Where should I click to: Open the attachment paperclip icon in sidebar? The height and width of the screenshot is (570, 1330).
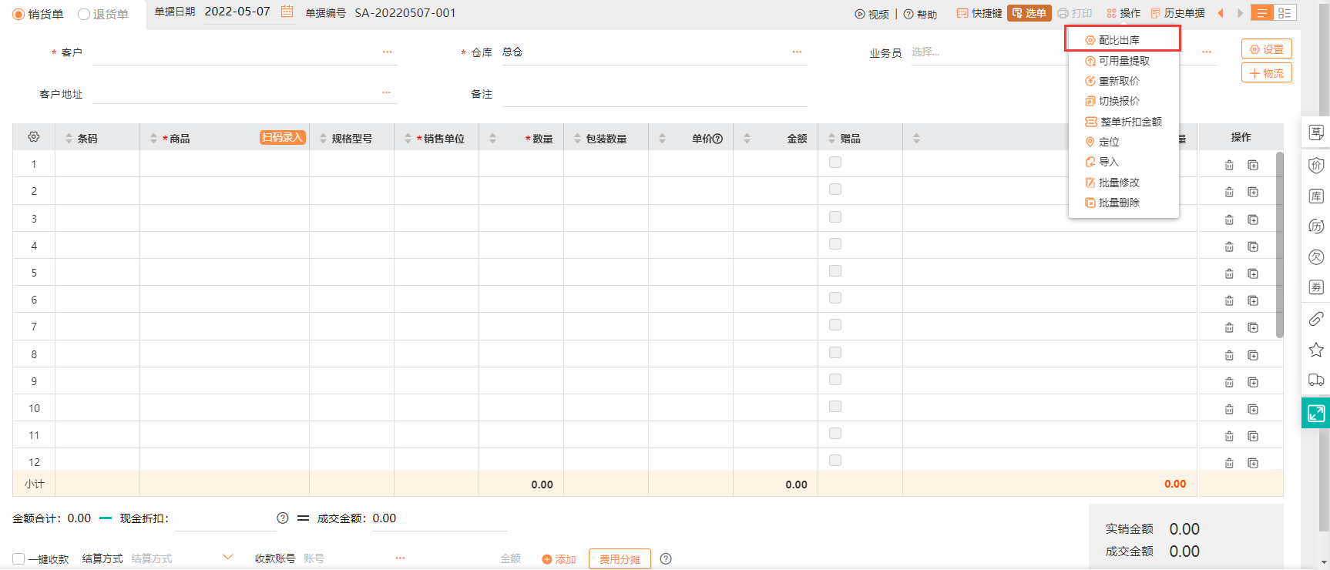point(1316,319)
